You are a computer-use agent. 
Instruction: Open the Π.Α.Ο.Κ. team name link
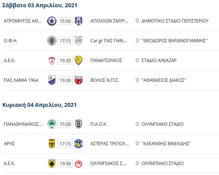point(99,124)
